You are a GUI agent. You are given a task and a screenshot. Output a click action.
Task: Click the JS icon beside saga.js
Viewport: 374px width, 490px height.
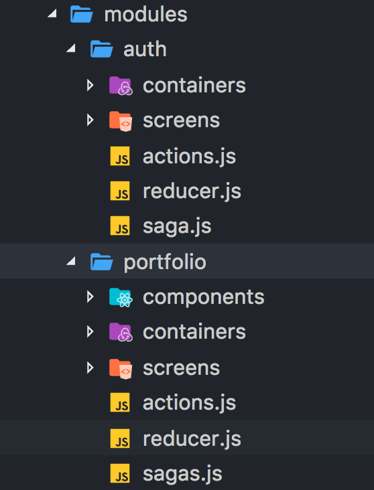tap(120, 226)
